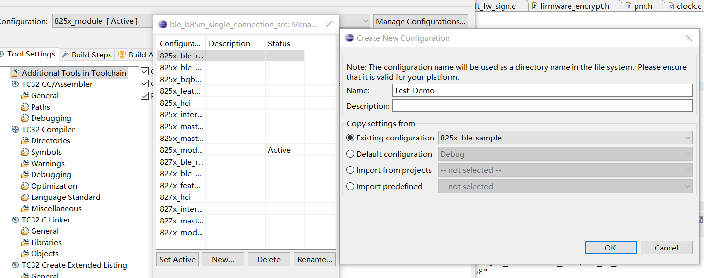Click the Description input field
The image size is (704, 278).
542,106
